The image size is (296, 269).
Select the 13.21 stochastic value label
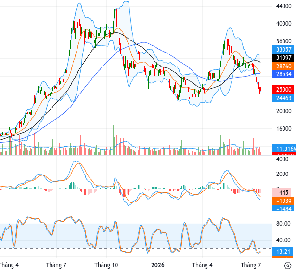click(283, 252)
